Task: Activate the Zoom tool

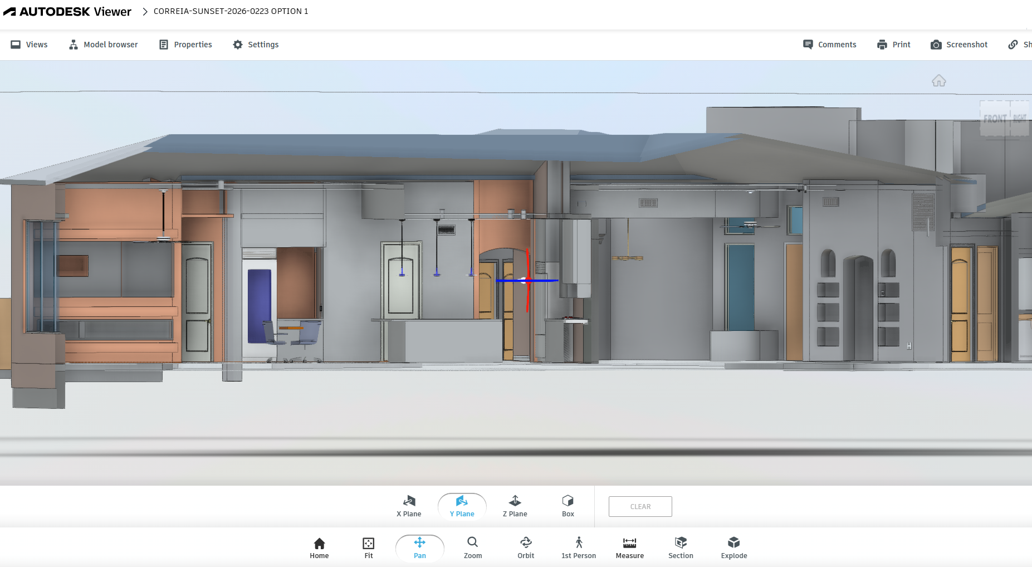Action: (472, 547)
